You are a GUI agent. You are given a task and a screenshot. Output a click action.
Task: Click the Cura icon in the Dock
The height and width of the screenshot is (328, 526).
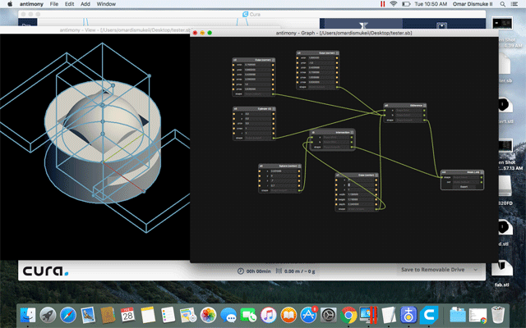pyautogui.click(x=429, y=315)
